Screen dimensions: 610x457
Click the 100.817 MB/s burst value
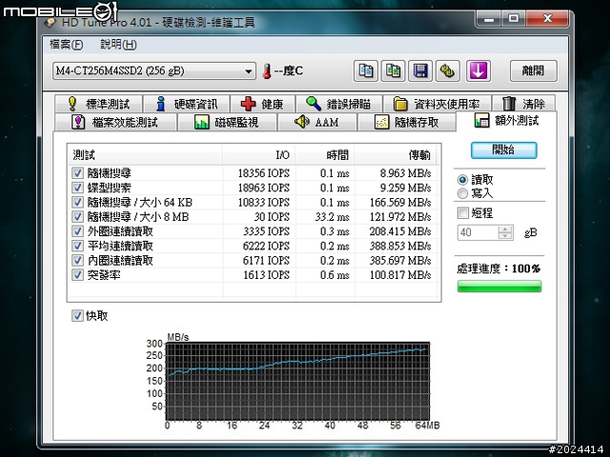pos(400,275)
